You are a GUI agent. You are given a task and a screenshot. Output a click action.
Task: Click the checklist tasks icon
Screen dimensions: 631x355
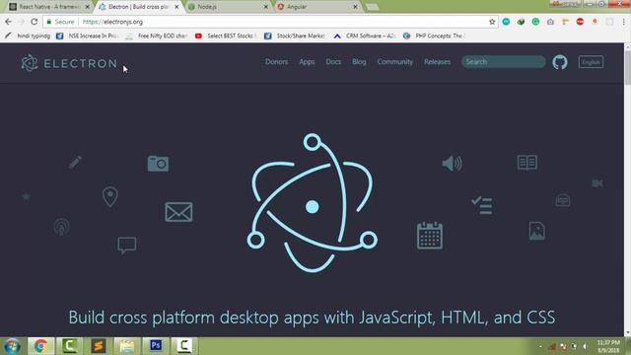(482, 205)
